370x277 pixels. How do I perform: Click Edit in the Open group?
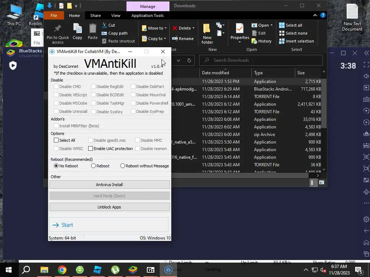tap(259, 33)
